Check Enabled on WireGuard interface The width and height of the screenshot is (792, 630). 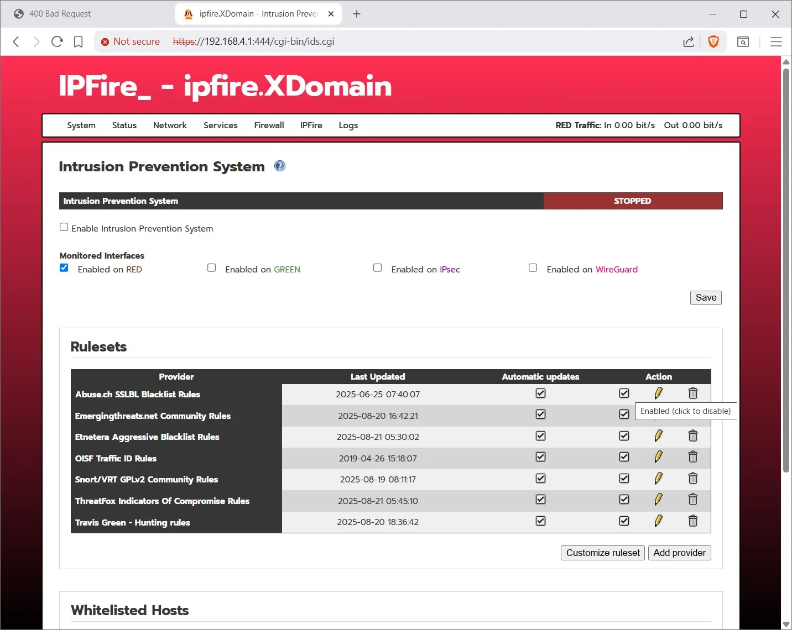click(x=533, y=268)
